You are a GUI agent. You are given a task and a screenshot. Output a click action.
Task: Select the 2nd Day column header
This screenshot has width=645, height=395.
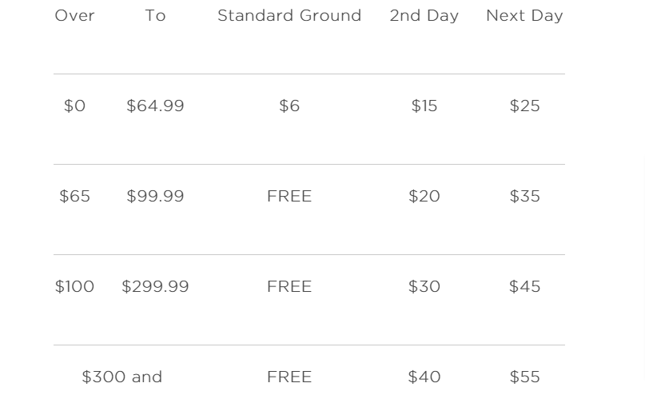click(424, 16)
